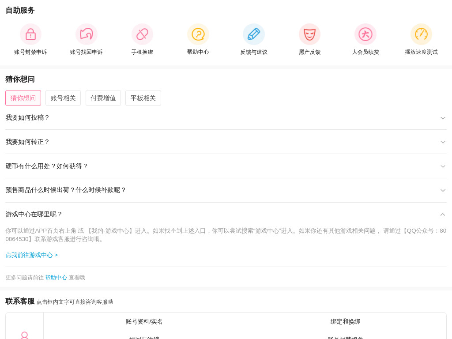Open the blue 帮助中心 link in 更多问题
This screenshot has height=339, width=452.
click(56, 278)
